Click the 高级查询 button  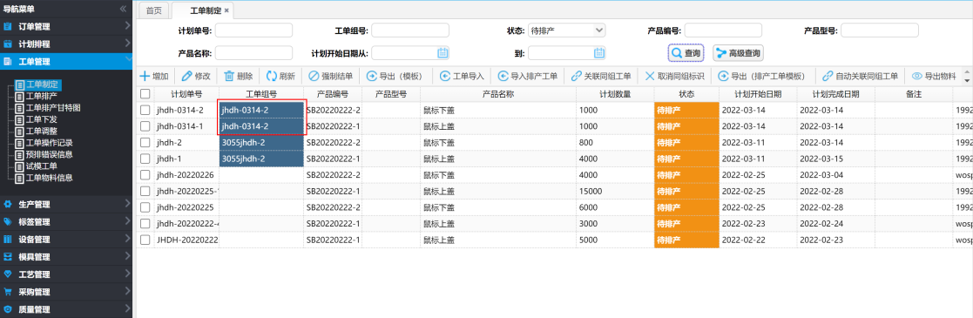pyautogui.click(x=738, y=53)
